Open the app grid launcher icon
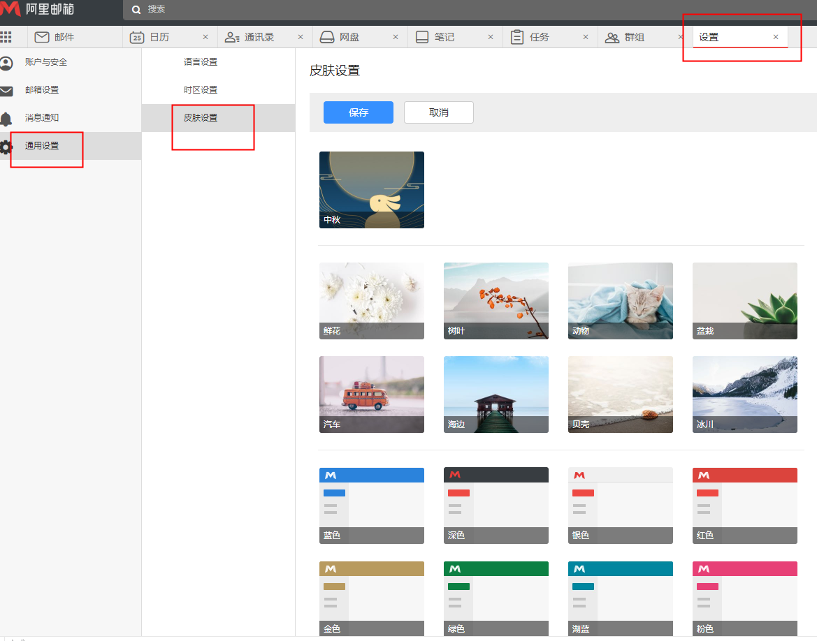817x641 pixels. pyautogui.click(x=6, y=37)
